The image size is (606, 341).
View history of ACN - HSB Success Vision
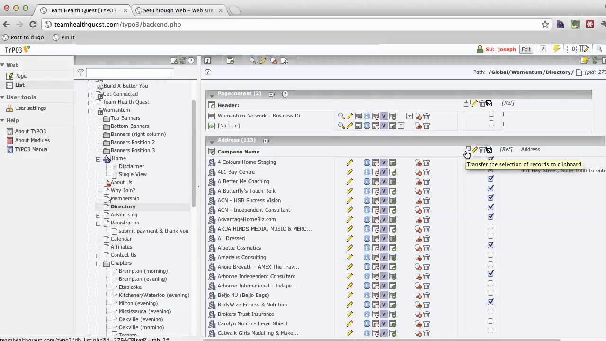375,200
